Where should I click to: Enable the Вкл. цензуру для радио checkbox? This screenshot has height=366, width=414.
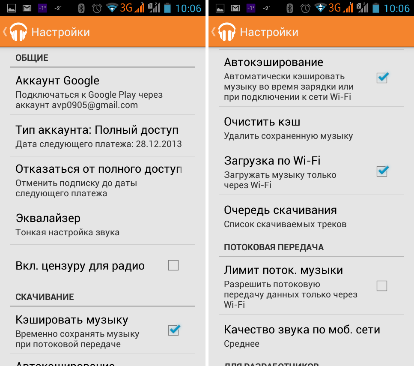(x=173, y=265)
